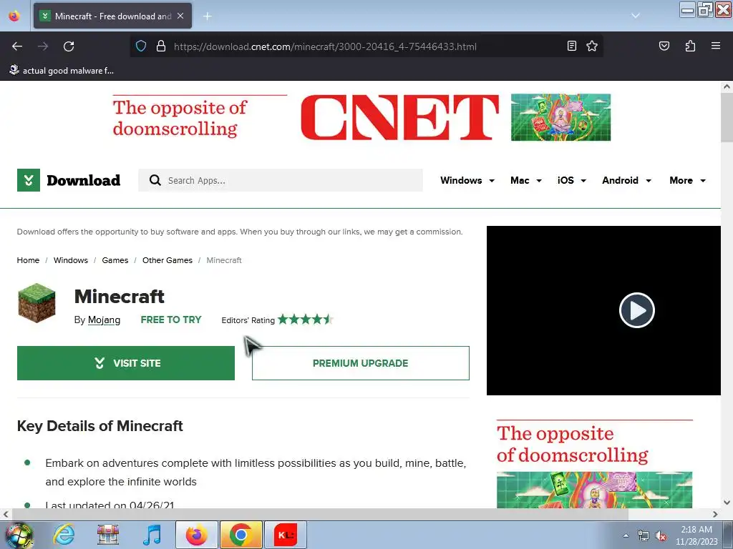Play the video with the play button
Viewport: 733px width, 549px height.
tap(636, 310)
